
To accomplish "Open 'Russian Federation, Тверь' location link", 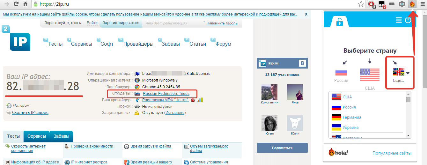I will click(x=166, y=94).
